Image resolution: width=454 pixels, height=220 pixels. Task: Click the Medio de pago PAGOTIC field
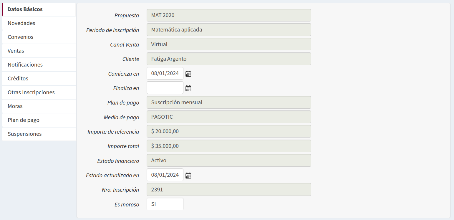pyautogui.click(x=228, y=117)
